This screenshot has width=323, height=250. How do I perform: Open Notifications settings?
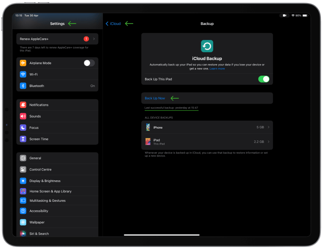pos(57,105)
